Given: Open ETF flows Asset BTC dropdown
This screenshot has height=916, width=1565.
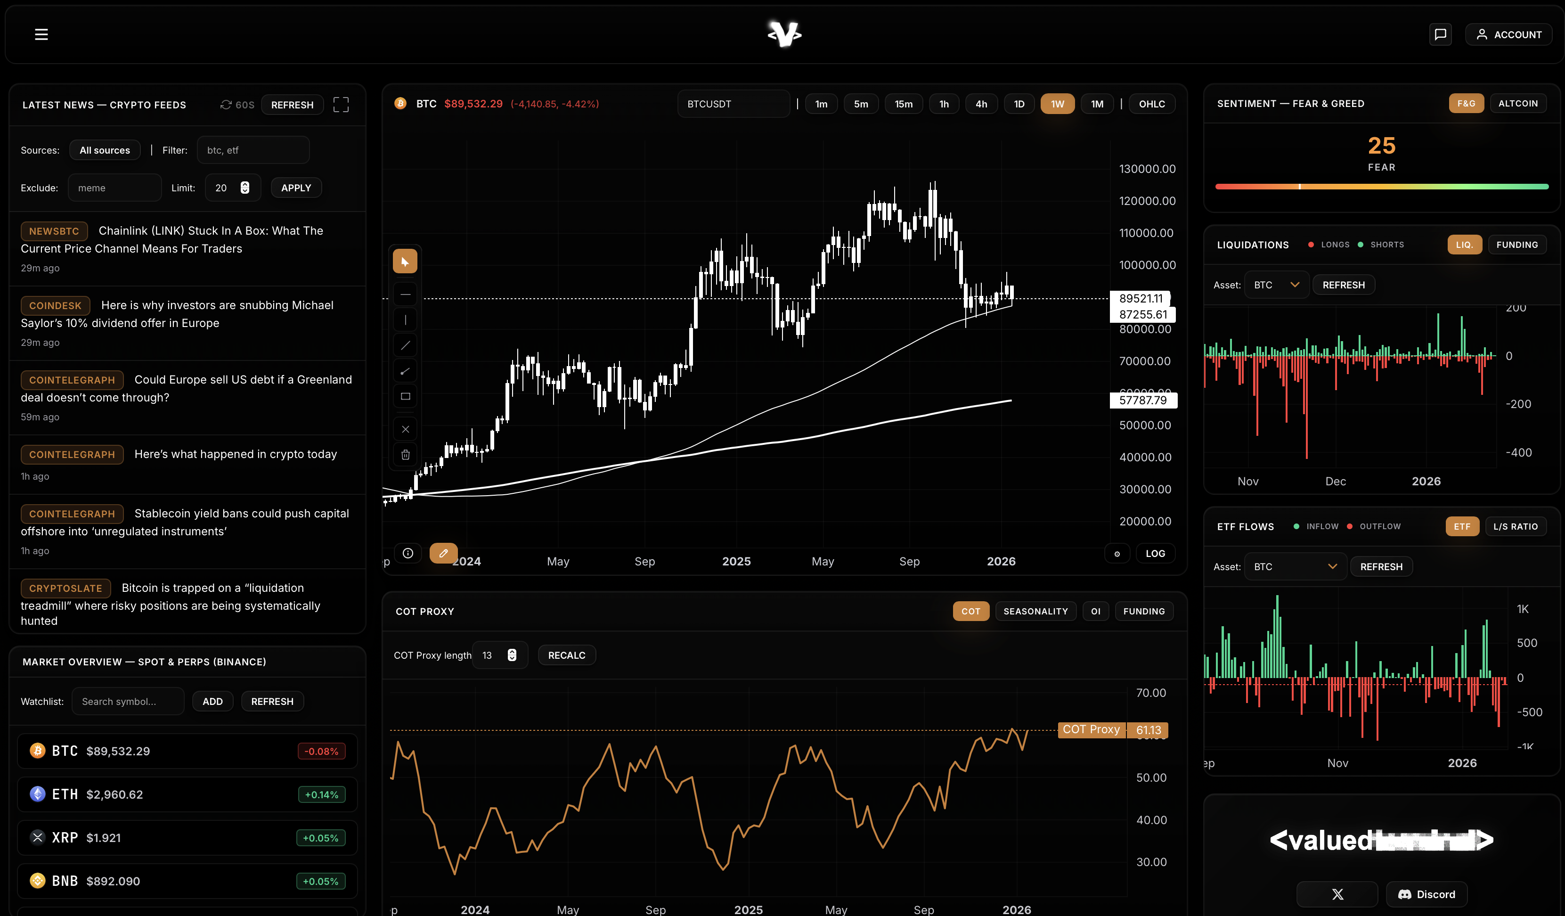Looking at the screenshot, I should (x=1296, y=566).
